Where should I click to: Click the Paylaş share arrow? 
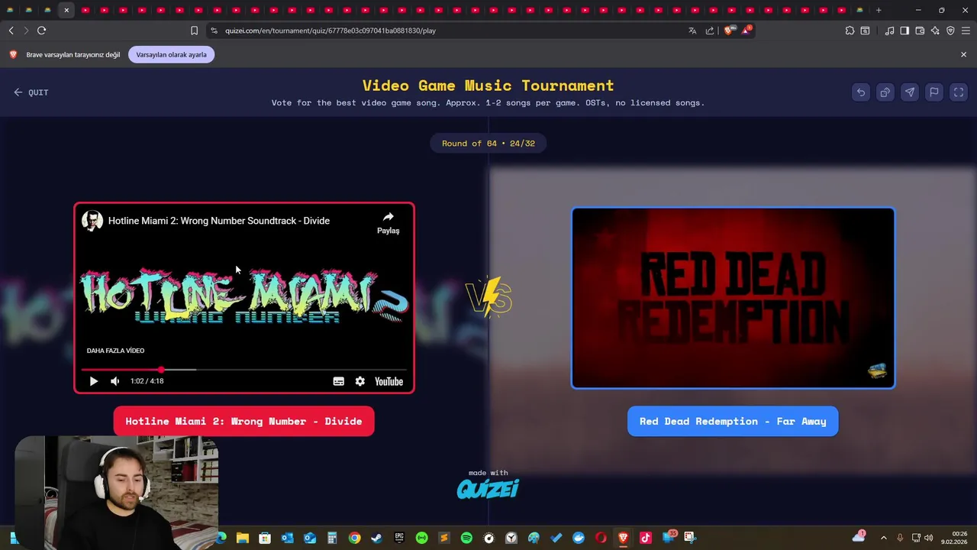(388, 222)
